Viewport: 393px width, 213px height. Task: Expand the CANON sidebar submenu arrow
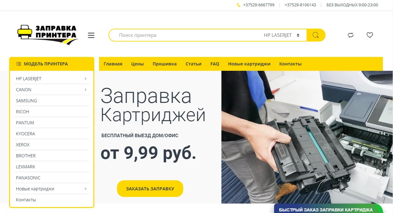point(85,90)
